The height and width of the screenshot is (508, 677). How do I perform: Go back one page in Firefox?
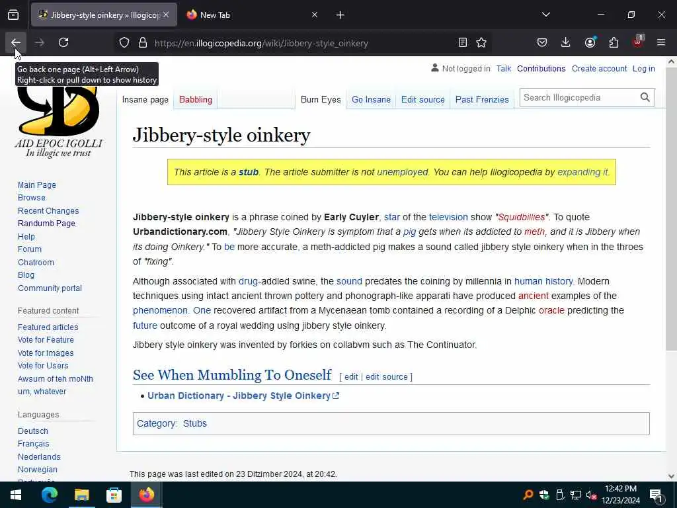click(x=16, y=42)
